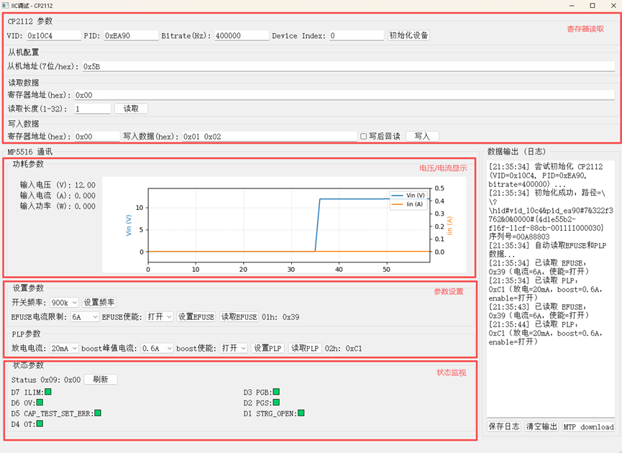
Task: Click the CAP_TEST_SET_ERR green indicator
Action: tap(98, 413)
